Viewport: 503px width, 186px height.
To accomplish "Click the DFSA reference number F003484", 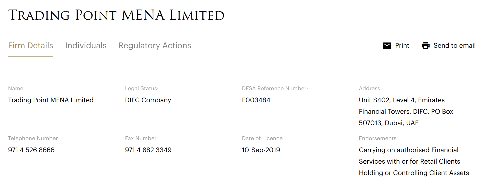I will pos(256,100).
